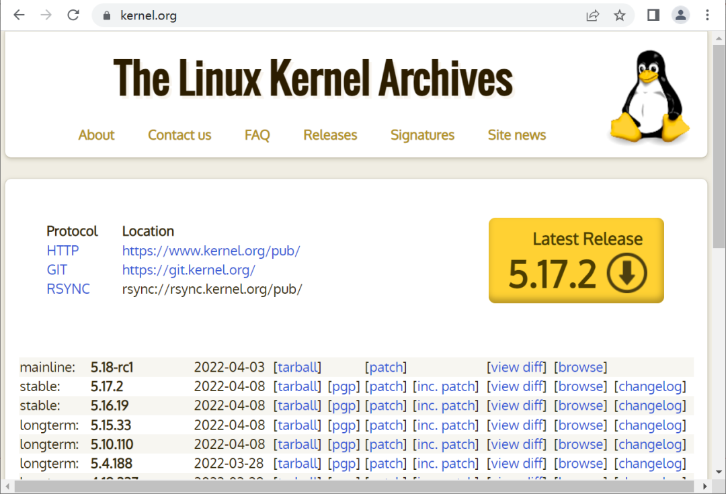Open changelog for stable 5.17.2

(650, 386)
